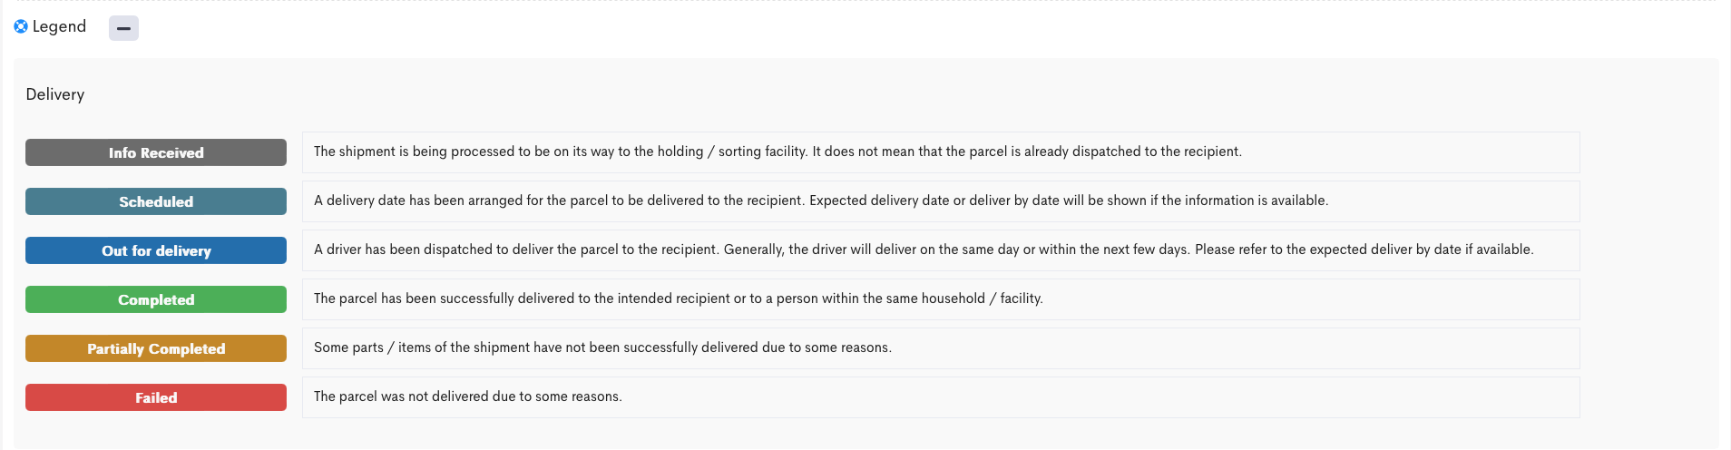Click the Delivery section heading

(55, 94)
